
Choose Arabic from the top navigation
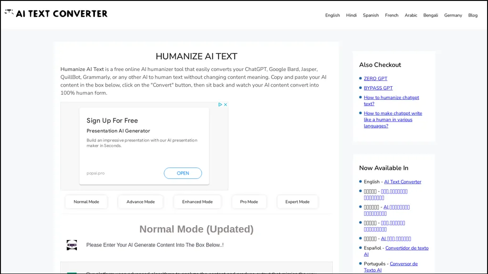tap(411, 15)
